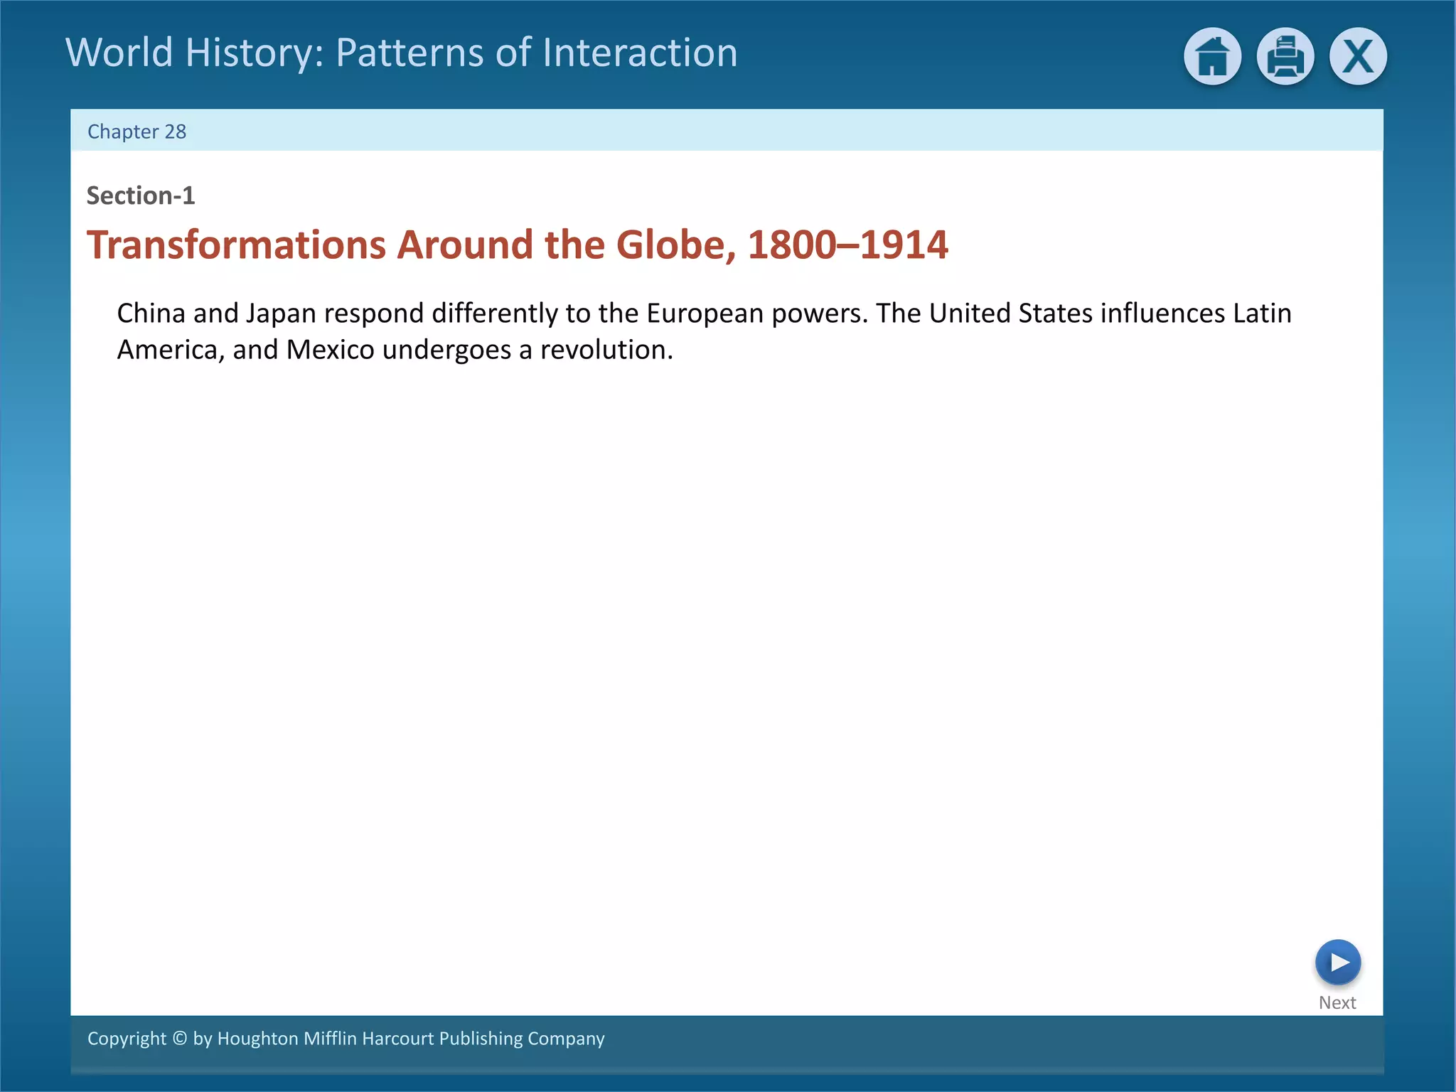Click 'Latin' at end of first line
The height and width of the screenshot is (1092, 1456).
point(1262,314)
